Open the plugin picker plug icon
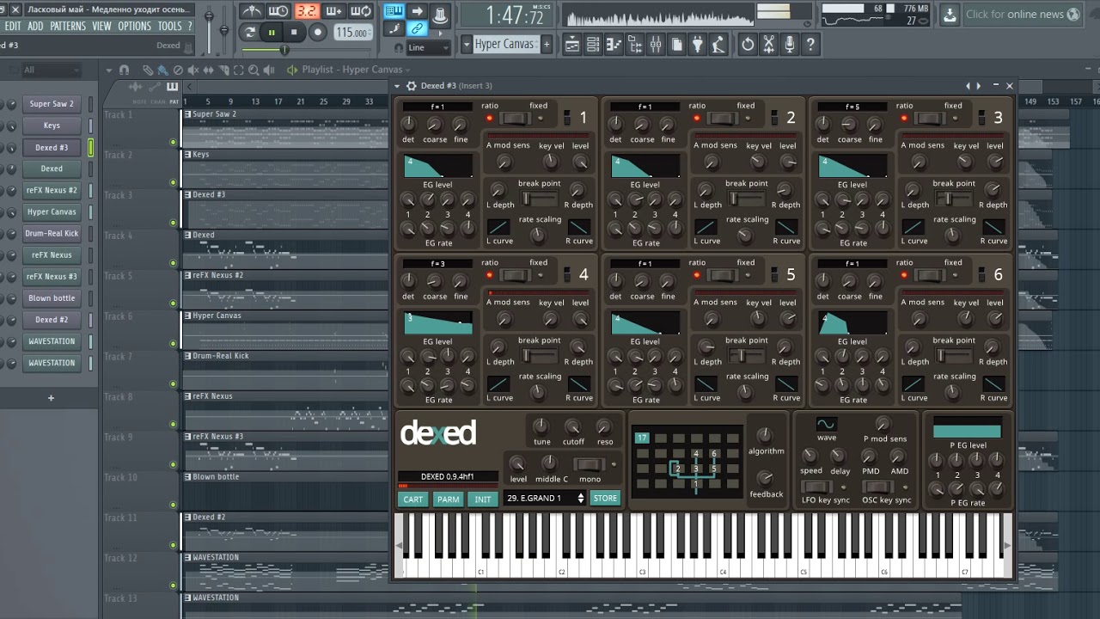 [x=698, y=44]
